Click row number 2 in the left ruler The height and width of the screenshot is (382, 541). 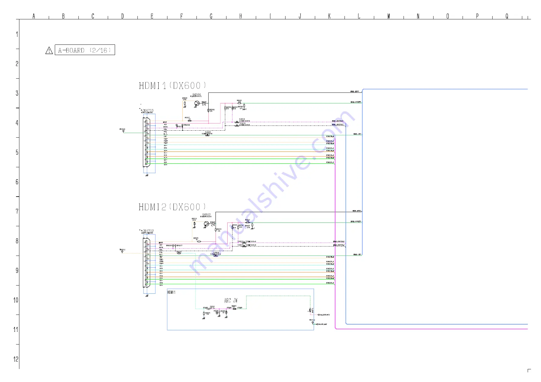coord(17,64)
